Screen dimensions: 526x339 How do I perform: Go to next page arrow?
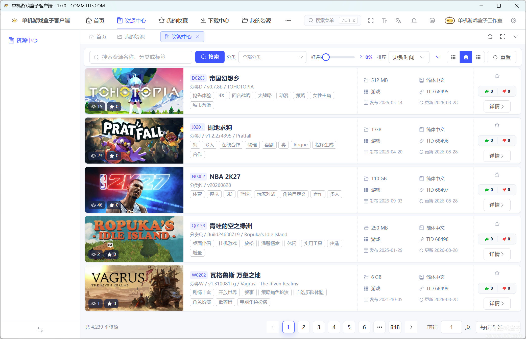point(411,327)
